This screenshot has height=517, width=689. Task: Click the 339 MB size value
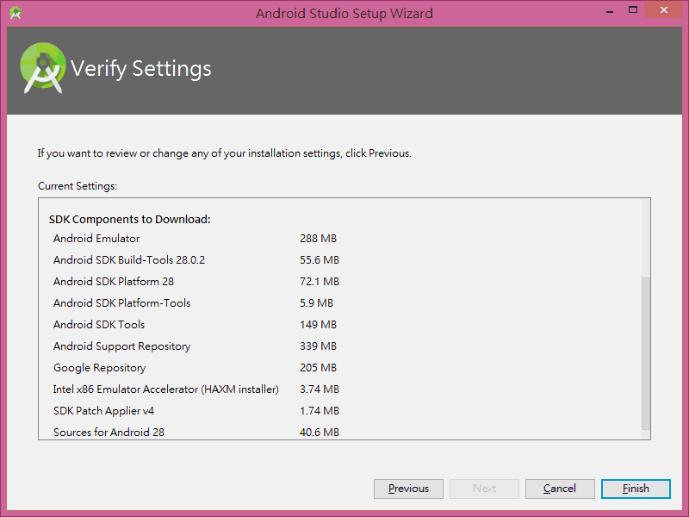click(x=318, y=346)
